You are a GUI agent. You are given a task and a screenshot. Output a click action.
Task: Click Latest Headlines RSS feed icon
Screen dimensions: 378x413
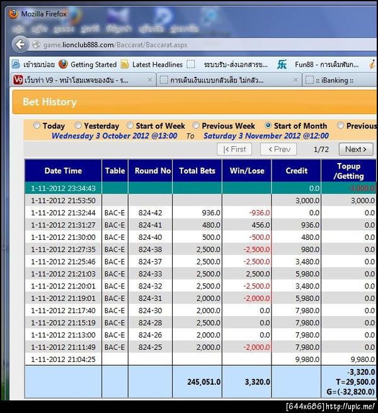[x=124, y=64]
